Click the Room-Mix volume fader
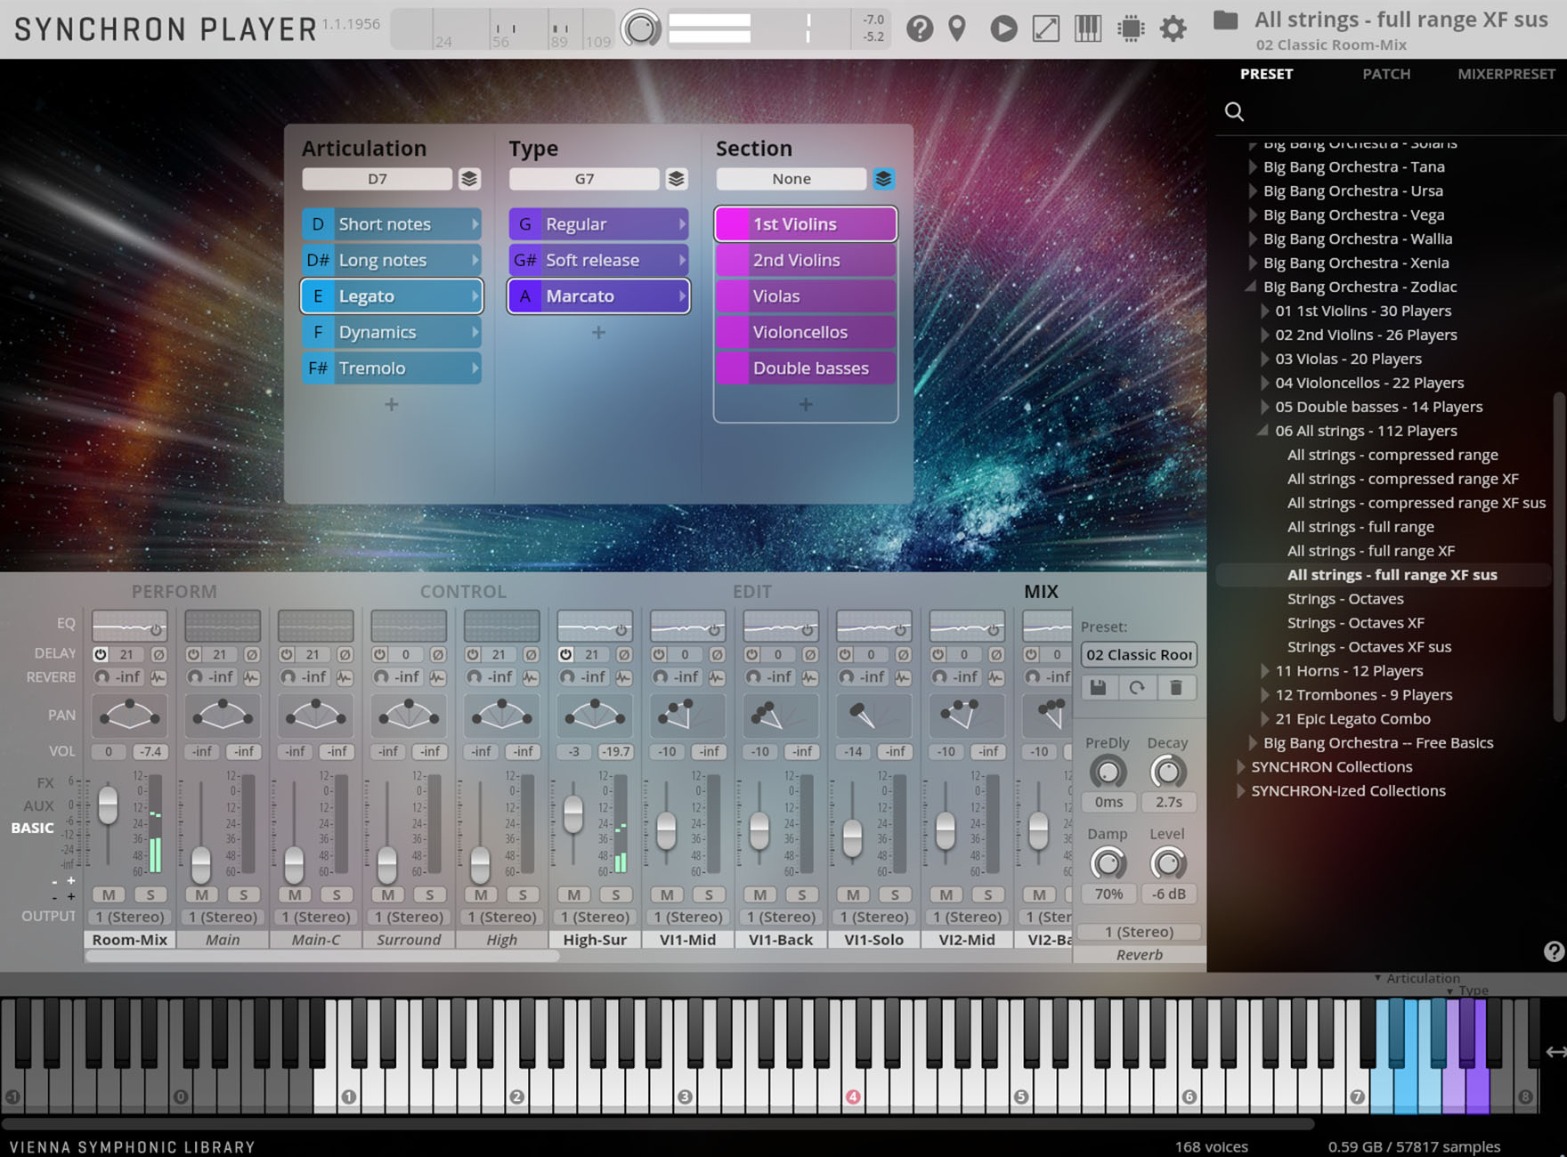 click(108, 805)
